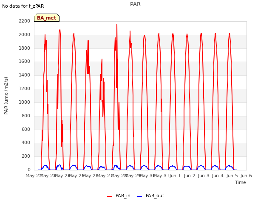The height and width of the screenshot is (204, 272).
Task: Click the Jun 6 x-axis date label
Action: point(246,176)
